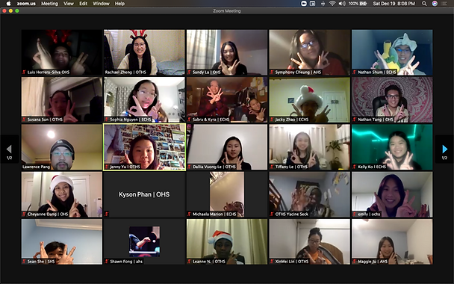Image resolution: width=454 pixels, height=284 pixels.
Task: Click muted mic icon beside Kyson Phan
Action: [x=107, y=214]
